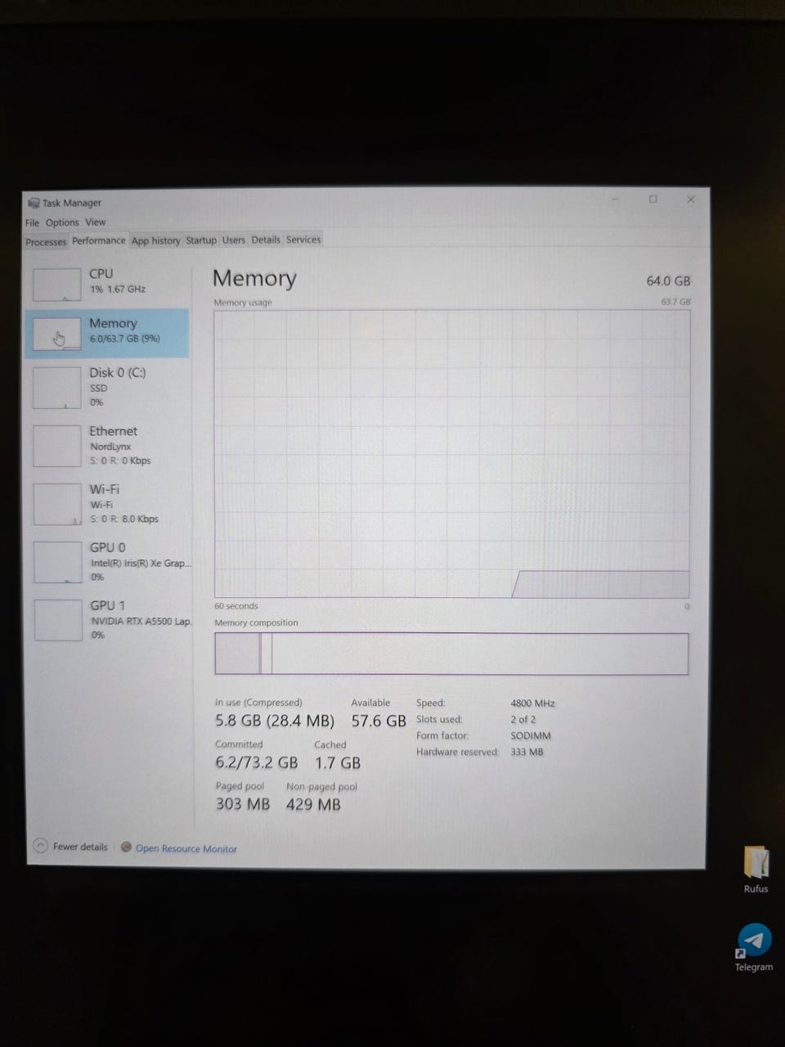Click the GPU 1 sidebar label
This screenshot has height=1047, width=785.
coord(108,605)
